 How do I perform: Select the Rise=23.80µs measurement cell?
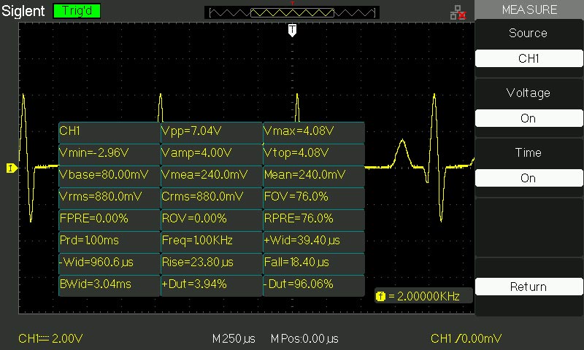pos(211,262)
